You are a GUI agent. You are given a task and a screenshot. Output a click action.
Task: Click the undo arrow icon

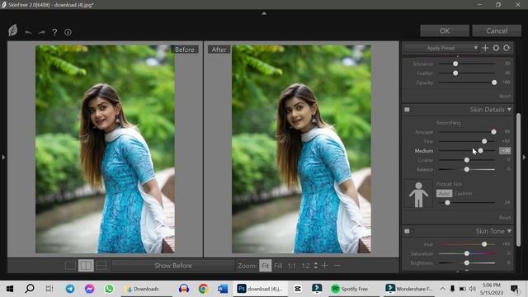(x=28, y=32)
